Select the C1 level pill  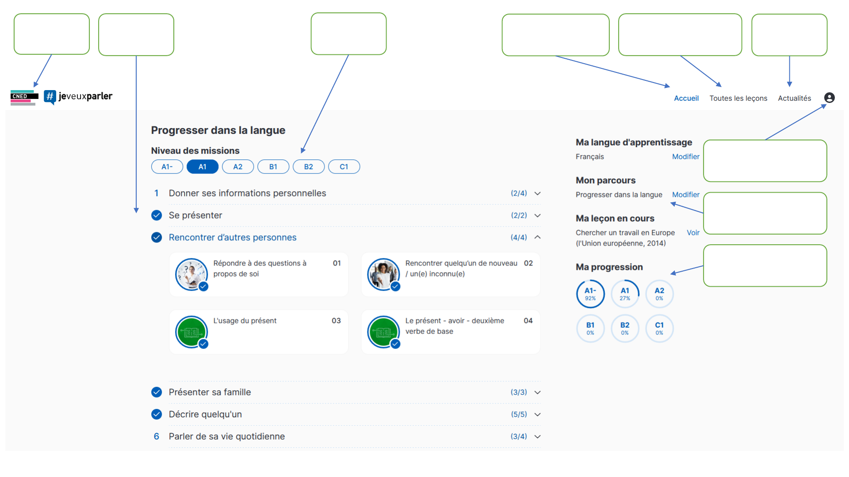coord(344,167)
